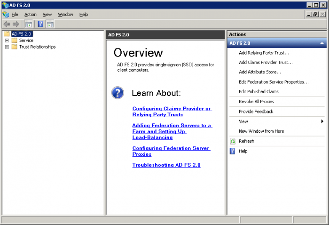Expand the Service tree node
The width and height of the screenshot is (329, 225).
click(7, 40)
